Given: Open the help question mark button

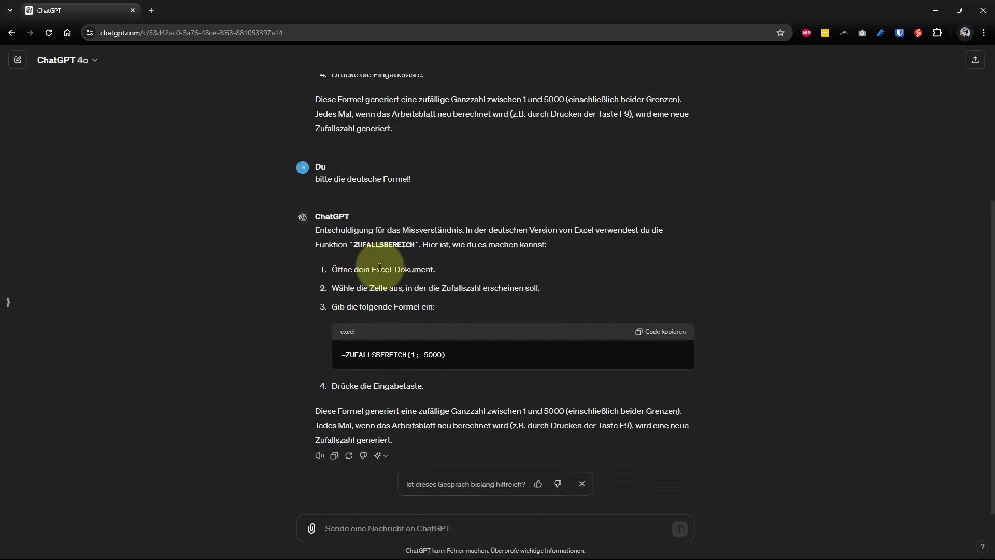Looking at the screenshot, I should coord(982,547).
